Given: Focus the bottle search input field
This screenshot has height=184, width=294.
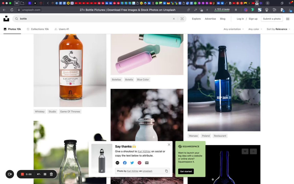Looking at the screenshot, I should pyautogui.click(x=96, y=19).
